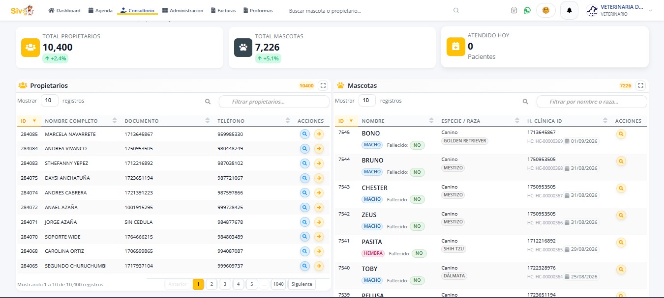
Task: Jump to page 1040 of Propietarios
Action: point(278,284)
